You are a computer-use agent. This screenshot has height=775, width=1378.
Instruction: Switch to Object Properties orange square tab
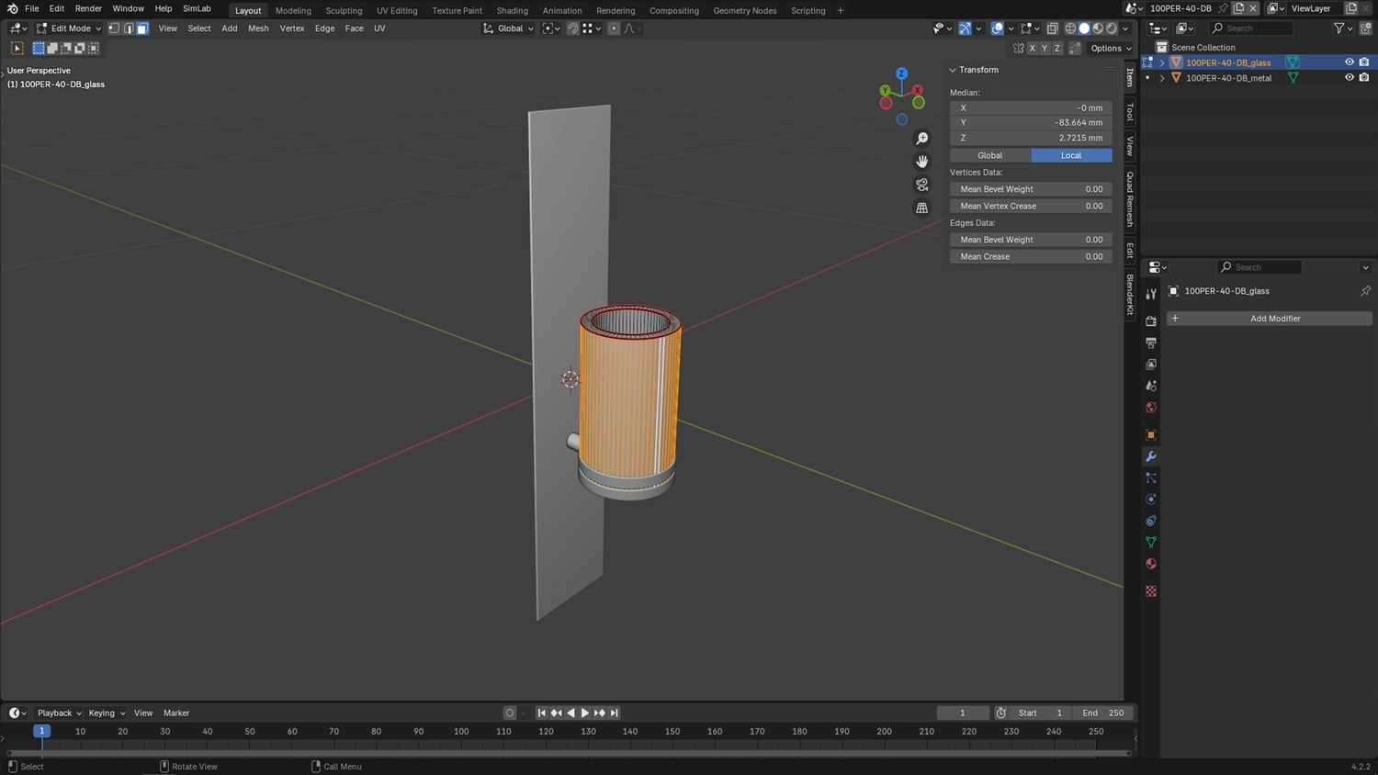pos(1150,434)
